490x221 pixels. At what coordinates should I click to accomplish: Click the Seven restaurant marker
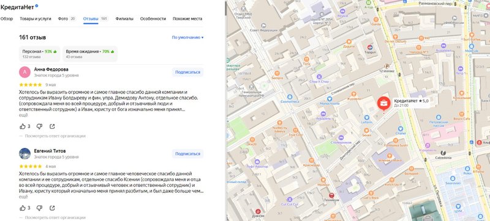367,131
